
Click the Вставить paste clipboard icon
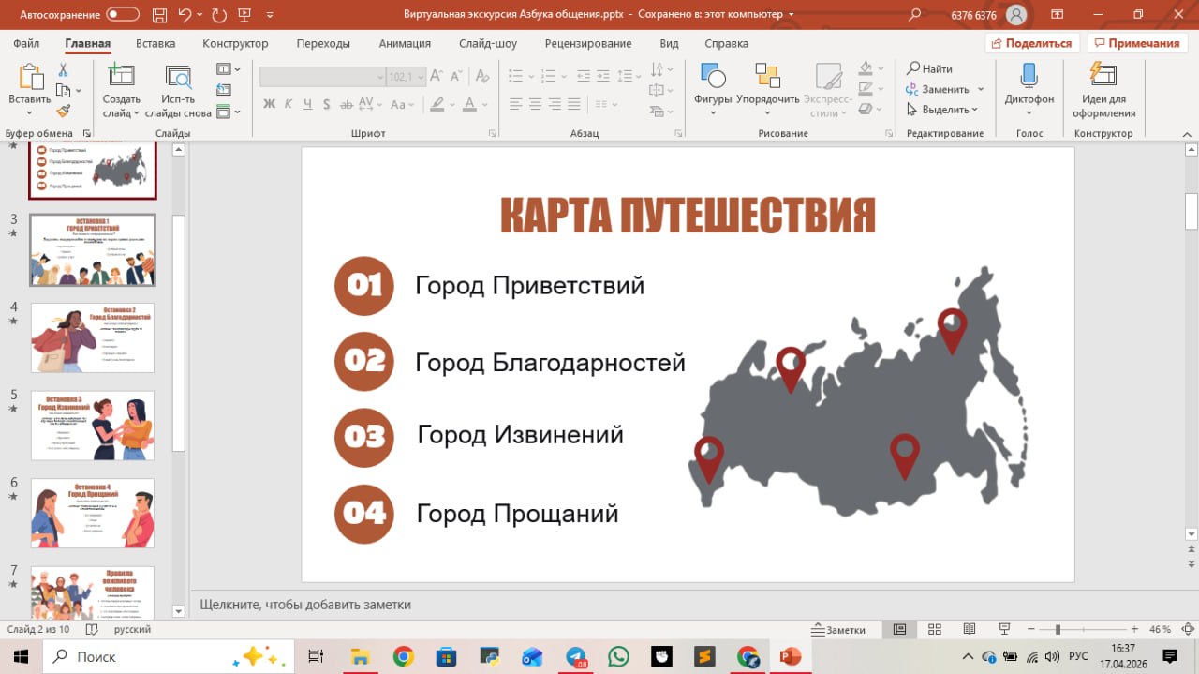(30, 77)
